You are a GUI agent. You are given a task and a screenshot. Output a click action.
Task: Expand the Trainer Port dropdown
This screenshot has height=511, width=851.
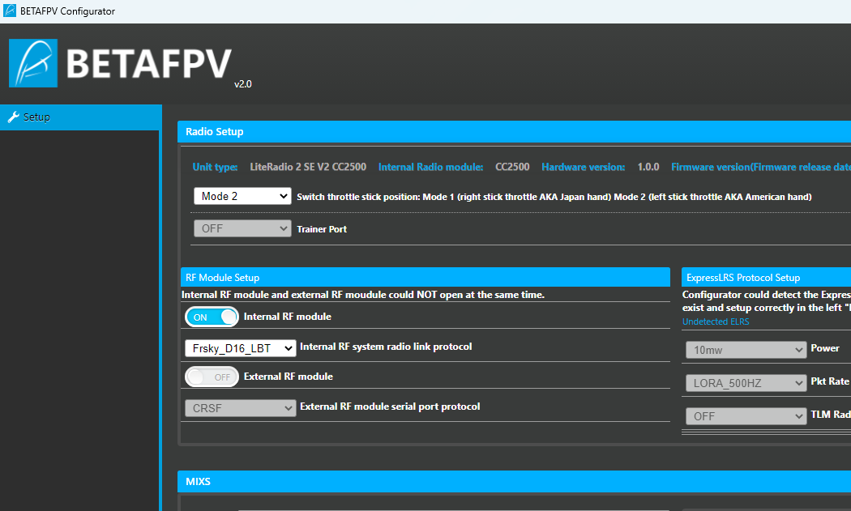tap(242, 228)
